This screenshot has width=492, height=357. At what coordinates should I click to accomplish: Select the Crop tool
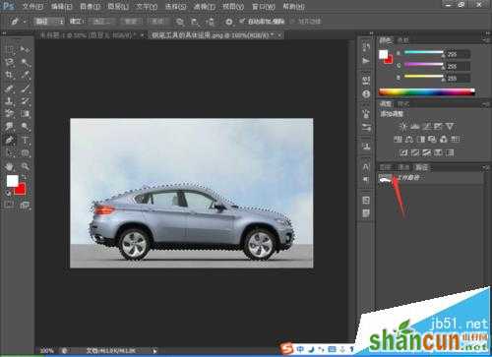coord(9,75)
